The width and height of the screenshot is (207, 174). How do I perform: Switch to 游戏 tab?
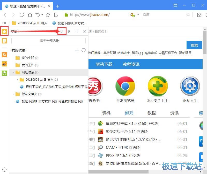(x=129, y=113)
